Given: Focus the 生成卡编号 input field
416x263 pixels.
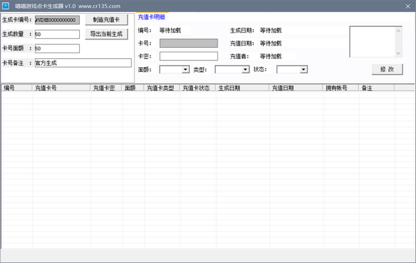Looking at the screenshot, I should click(x=57, y=20).
